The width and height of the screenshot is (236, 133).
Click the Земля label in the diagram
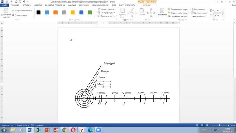click(x=102, y=77)
